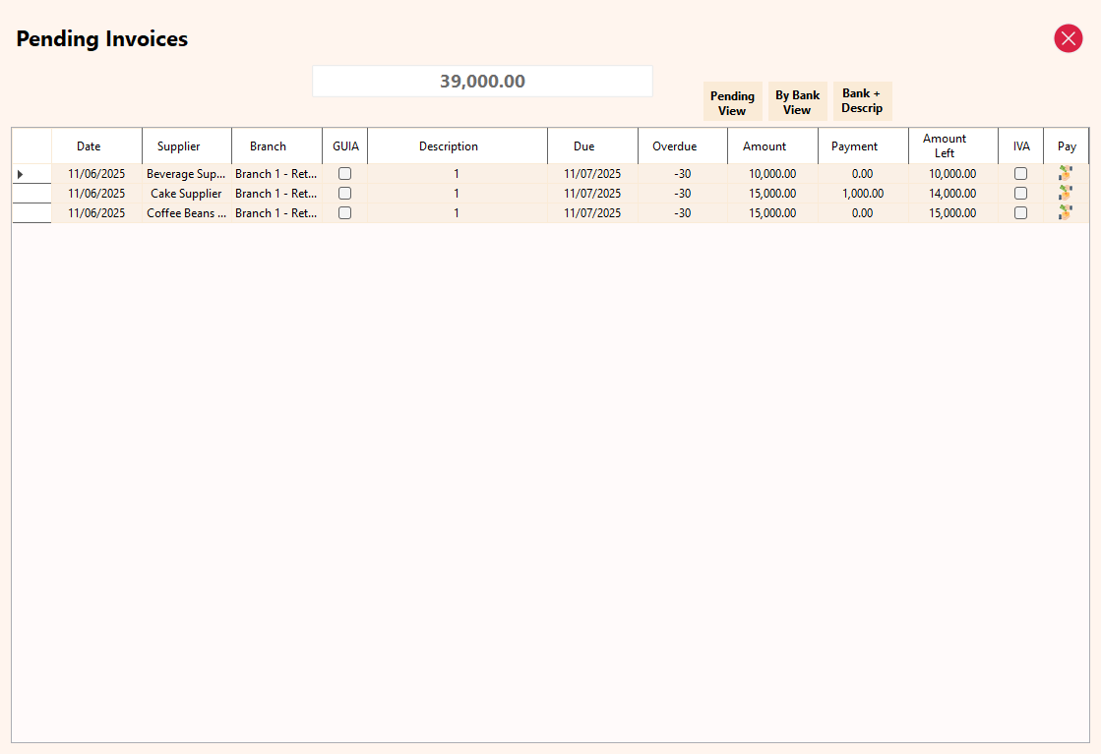Check the GUIA box for Coffee Beans invoice
1101x754 pixels.
pyautogui.click(x=344, y=212)
